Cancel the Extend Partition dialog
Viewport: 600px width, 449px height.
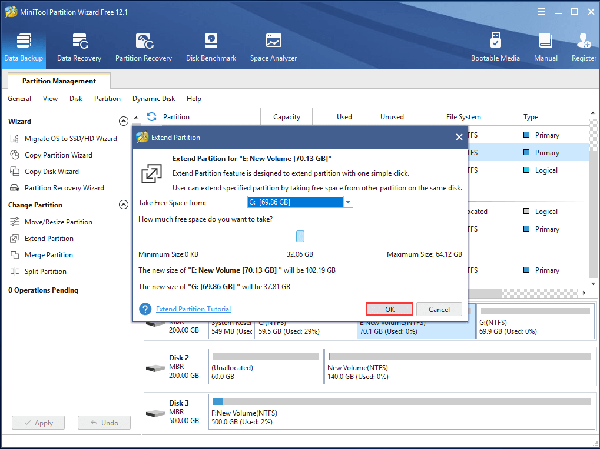point(439,310)
